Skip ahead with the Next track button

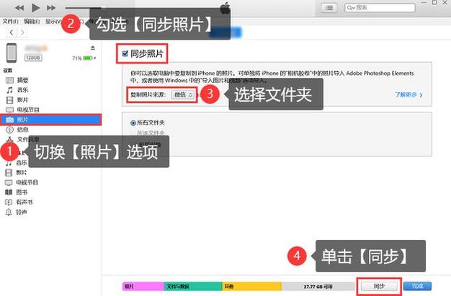click(x=51, y=7)
